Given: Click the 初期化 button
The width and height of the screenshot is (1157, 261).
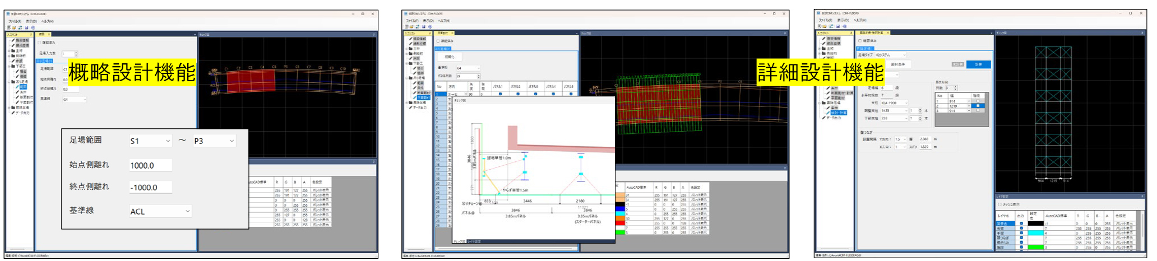Looking at the screenshot, I should [450, 57].
